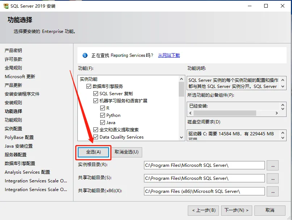Select 功能选择 step in sidebar
Screen dimensions: 292x220
tap(13, 111)
